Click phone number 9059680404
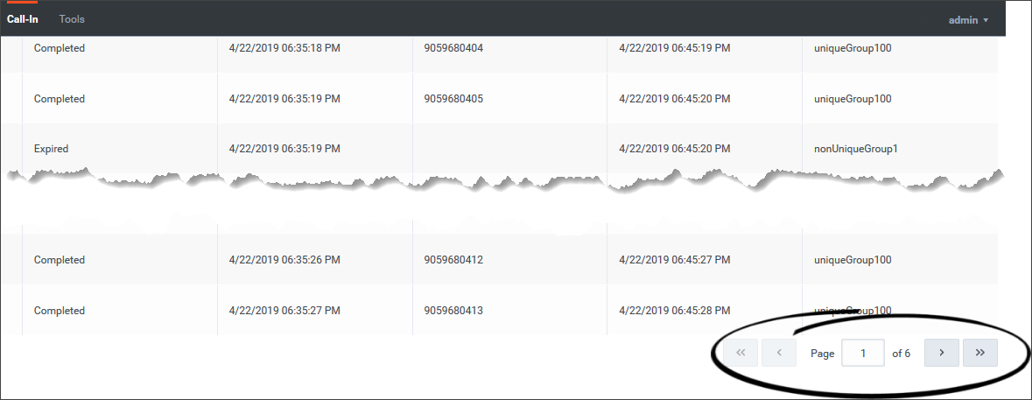 [x=453, y=48]
